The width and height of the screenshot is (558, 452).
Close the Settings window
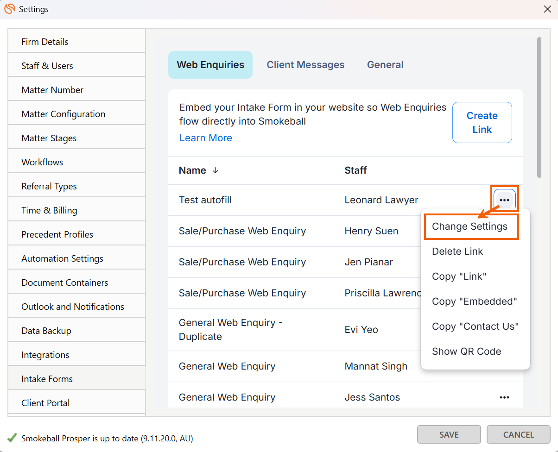coord(547,9)
